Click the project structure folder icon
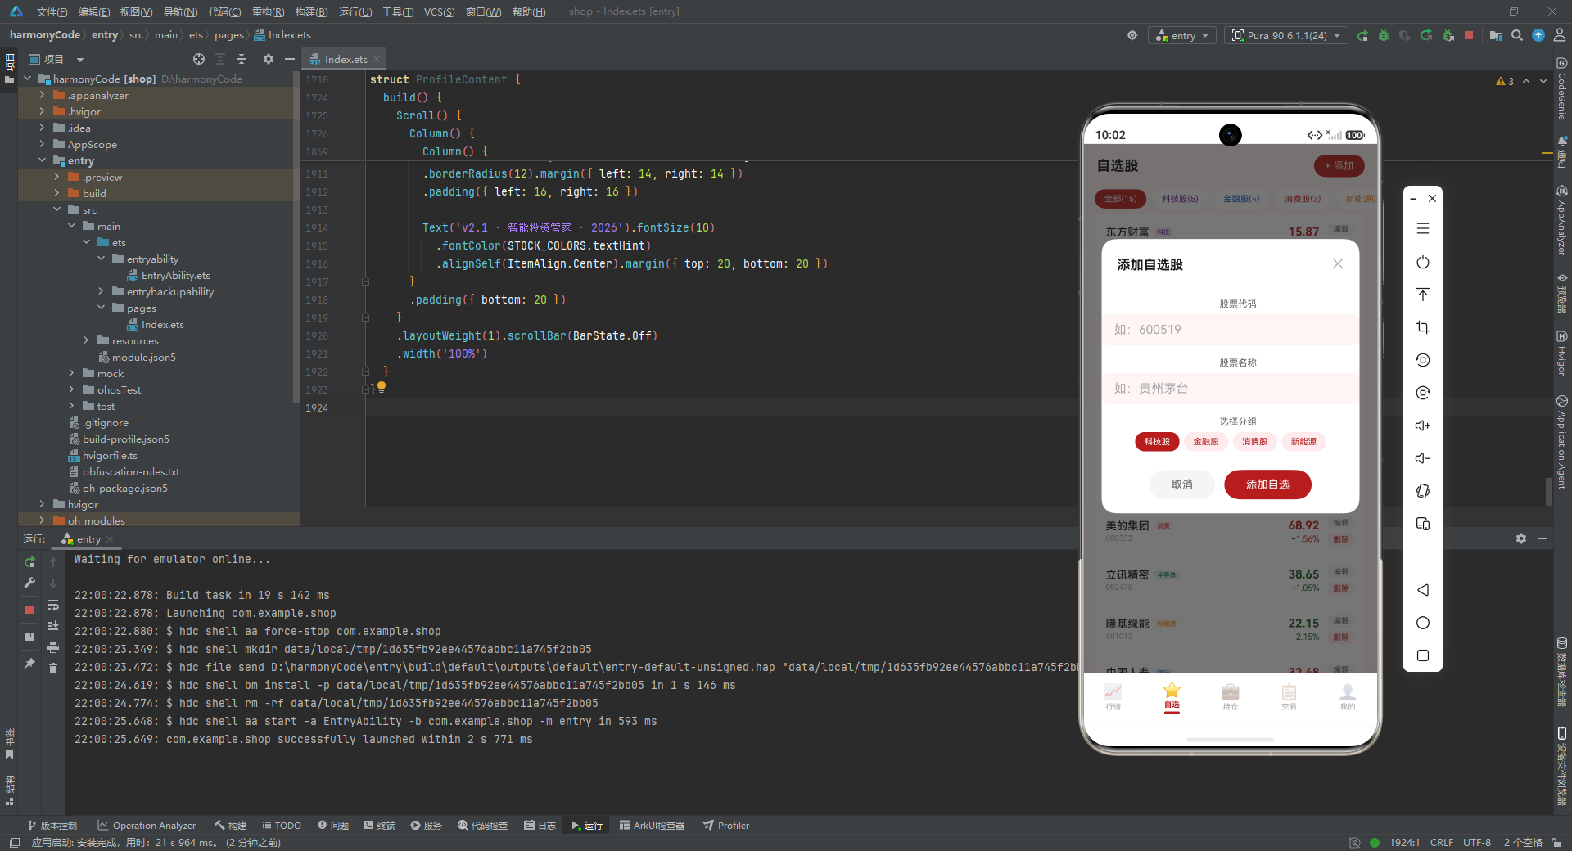Viewport: 1572px width, 851px height. pos(1496,35)
